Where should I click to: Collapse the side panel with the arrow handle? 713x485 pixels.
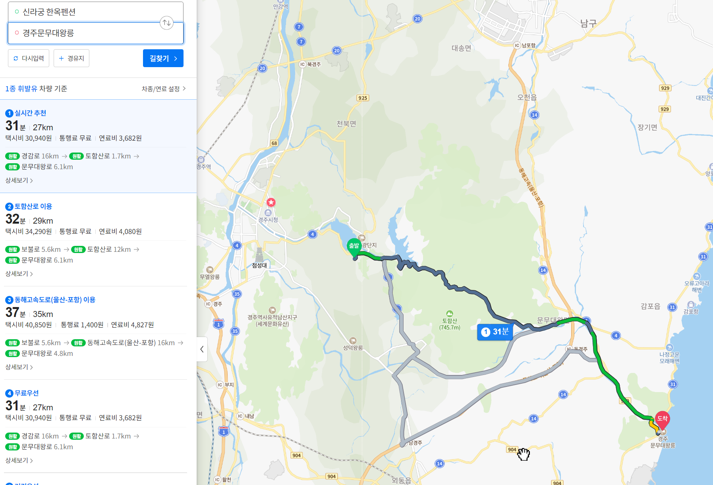click(x=202, y=349)
